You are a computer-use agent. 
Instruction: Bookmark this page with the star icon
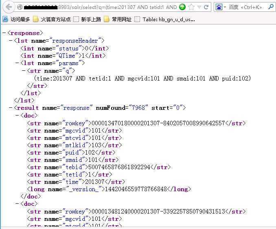[x=191, y=7]
